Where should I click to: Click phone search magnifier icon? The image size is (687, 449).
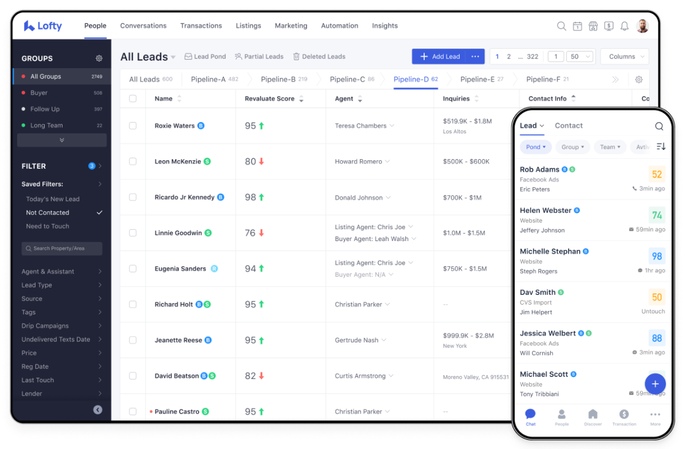pyautogui.click(x=659, y=126)
